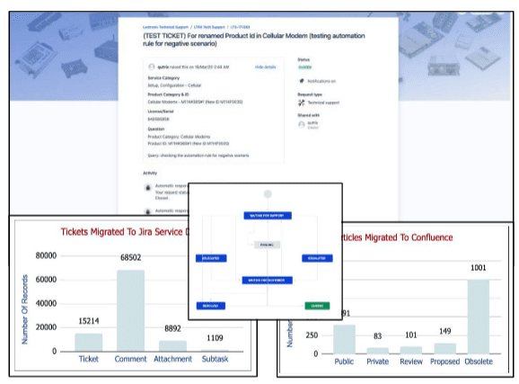Click the 68502 data label
Screen dimensions: 519x384
tap(130, 257)
